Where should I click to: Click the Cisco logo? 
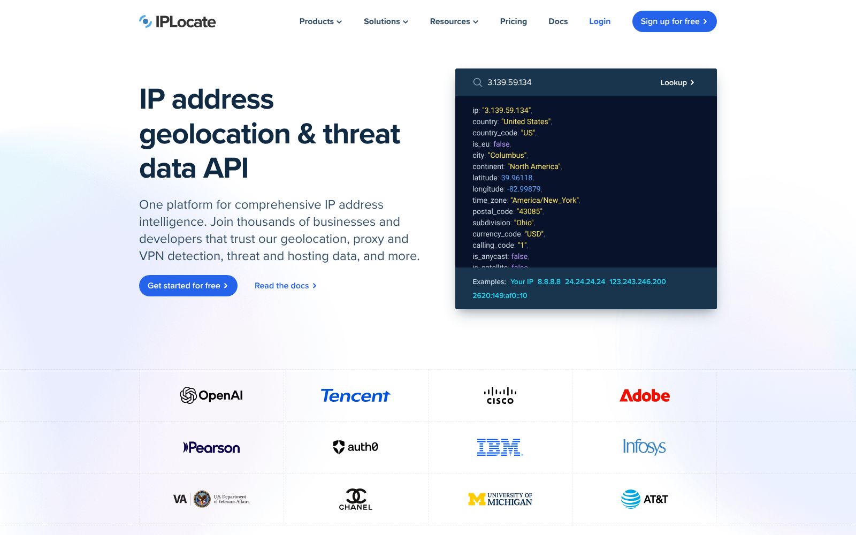click(500, 395)
